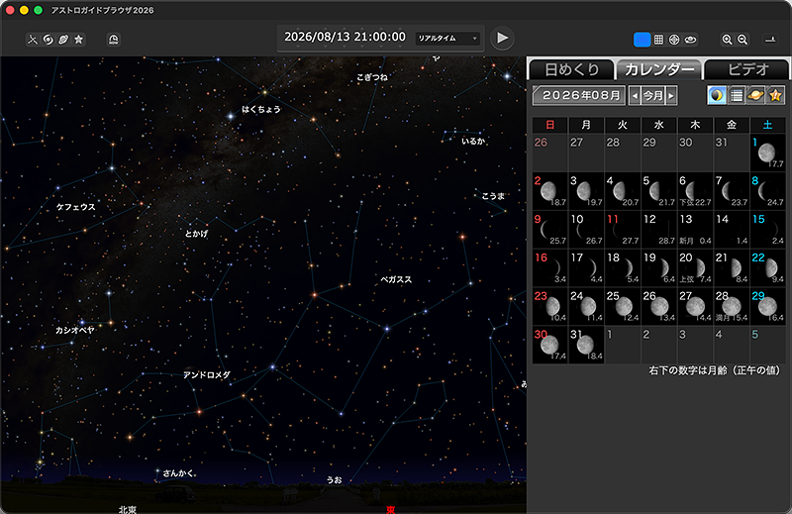Image resolution: width=792 pixels, height=514 pixels.
Task: Click the 今月 button
Action: (652, 96)
